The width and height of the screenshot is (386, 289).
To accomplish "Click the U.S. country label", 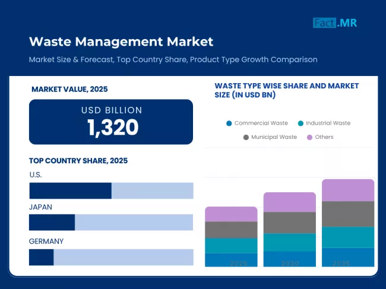I will [36, 175].
